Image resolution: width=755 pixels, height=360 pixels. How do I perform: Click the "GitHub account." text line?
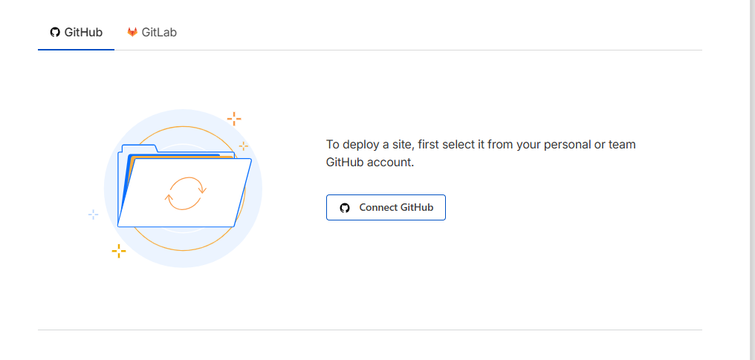tap(369, 163)
